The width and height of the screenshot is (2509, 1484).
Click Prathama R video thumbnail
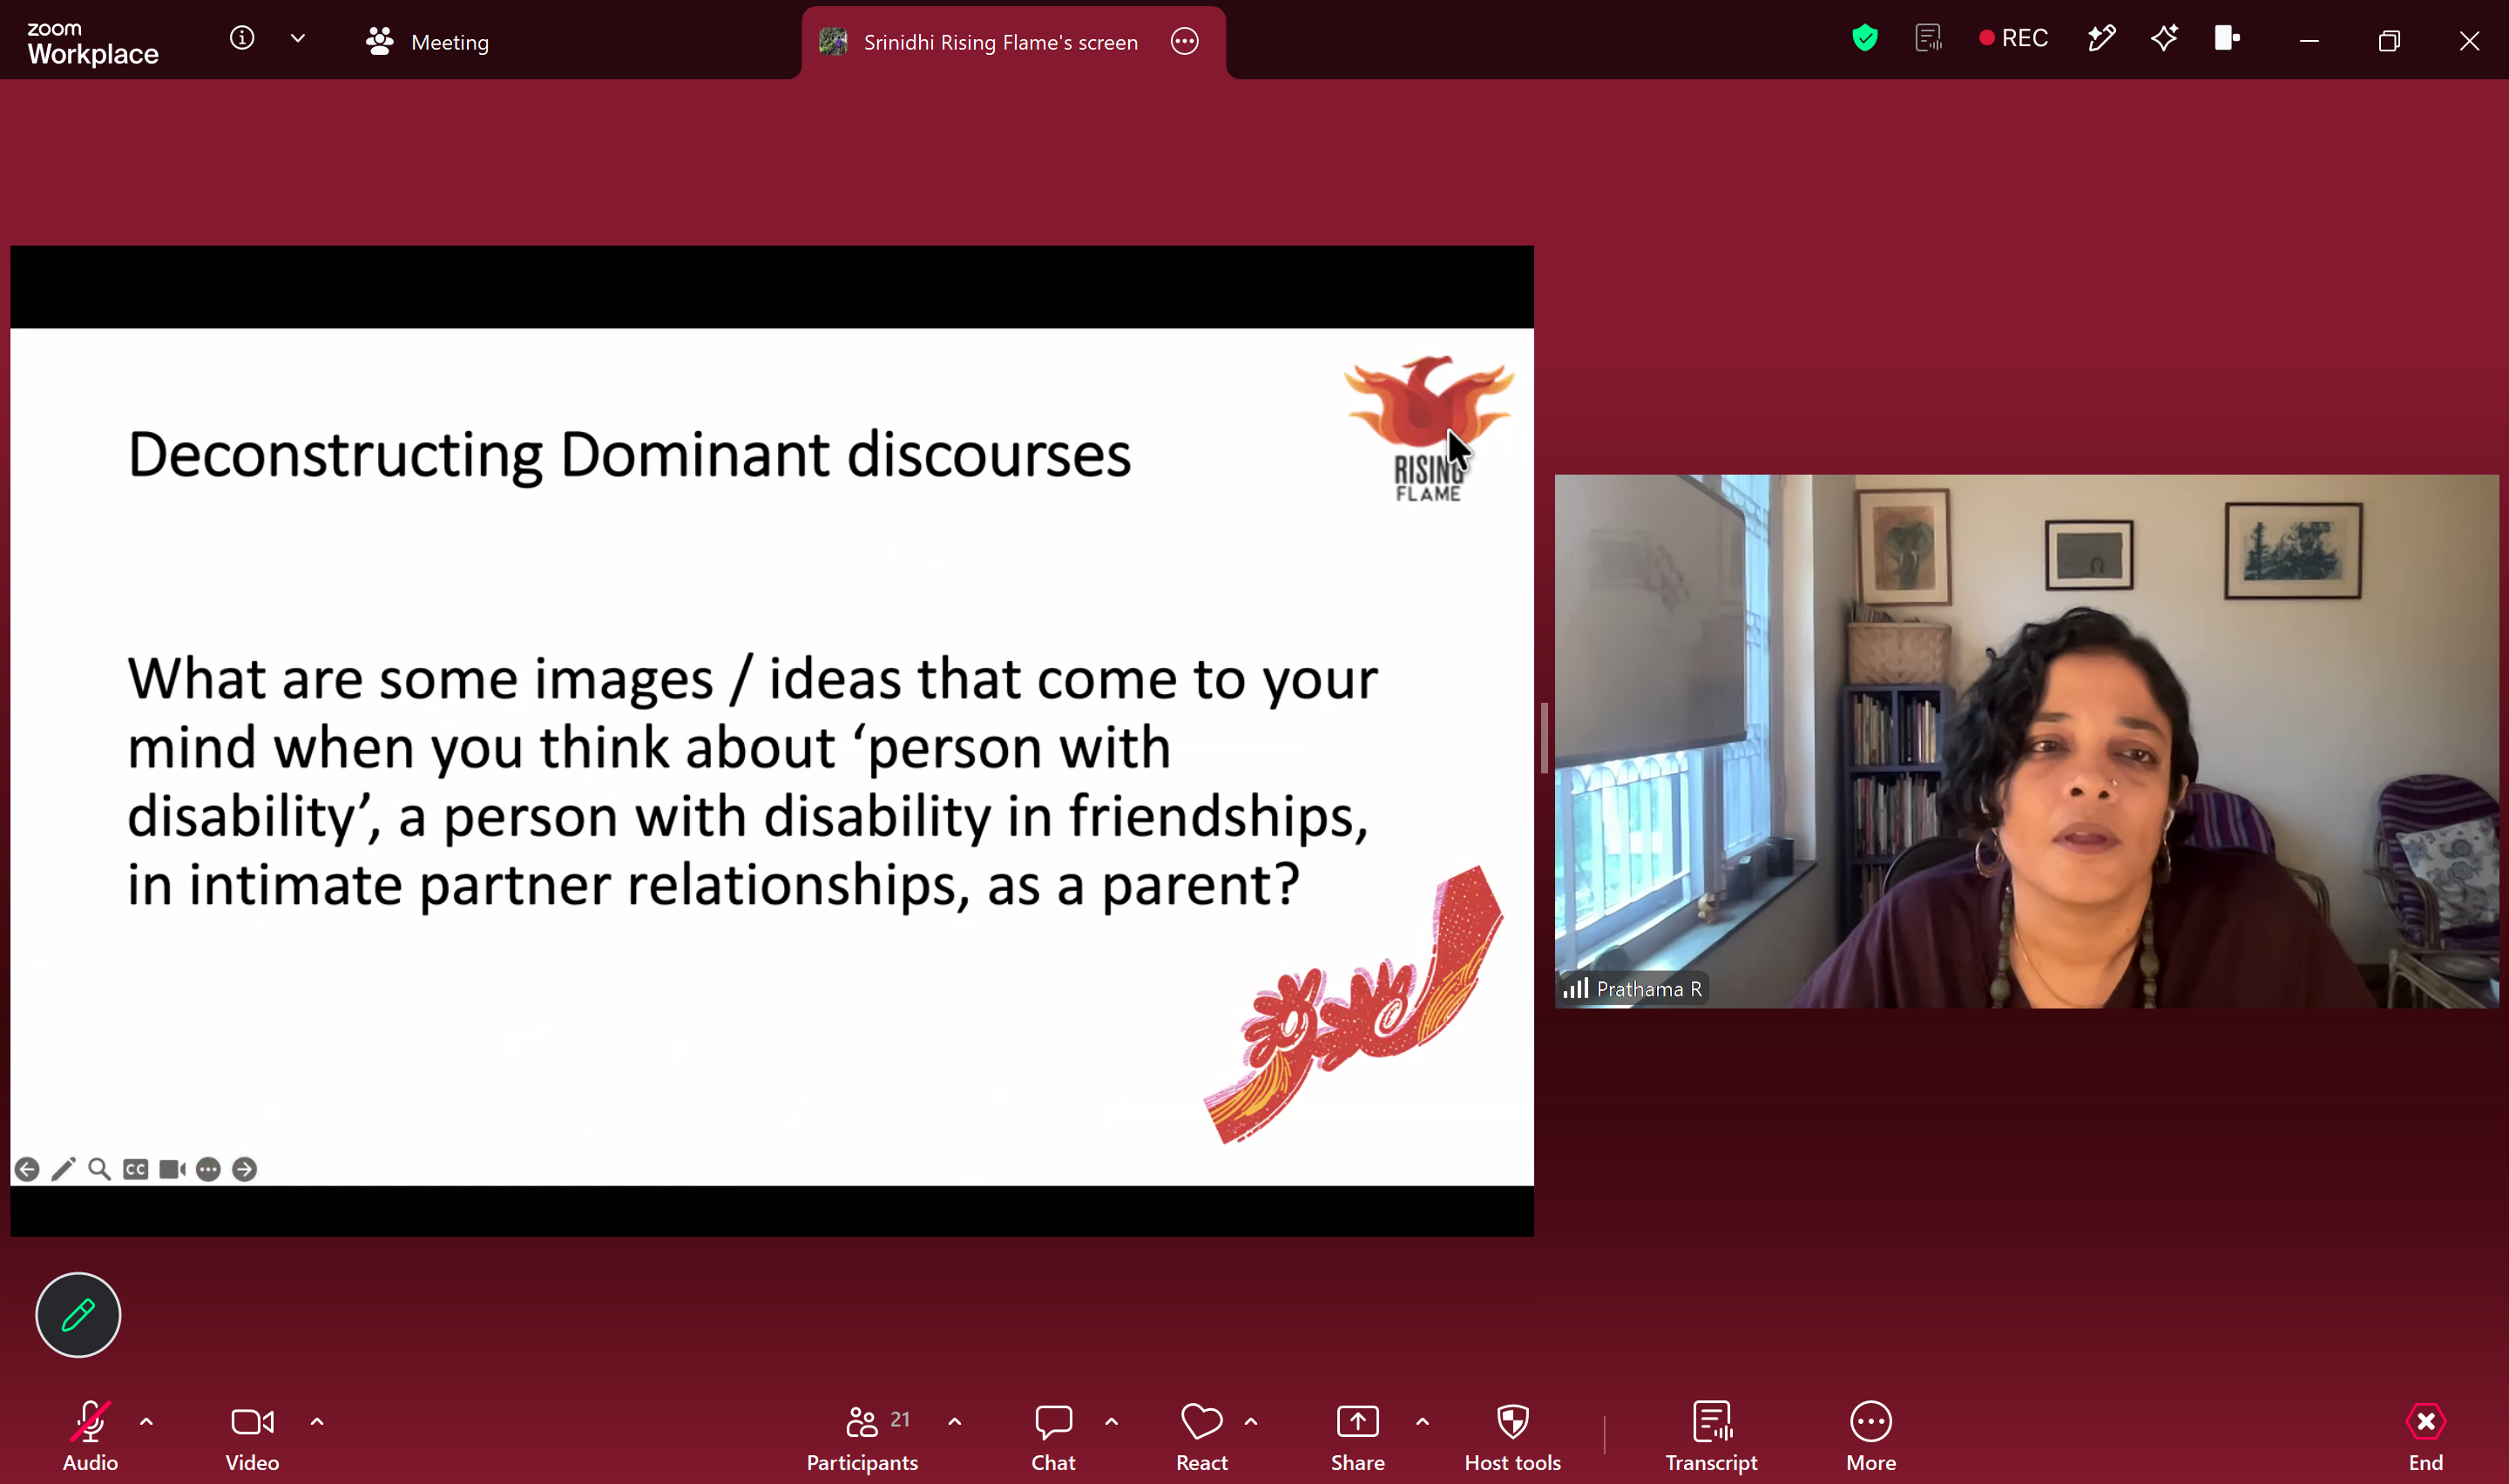[x=2026, y=741]
